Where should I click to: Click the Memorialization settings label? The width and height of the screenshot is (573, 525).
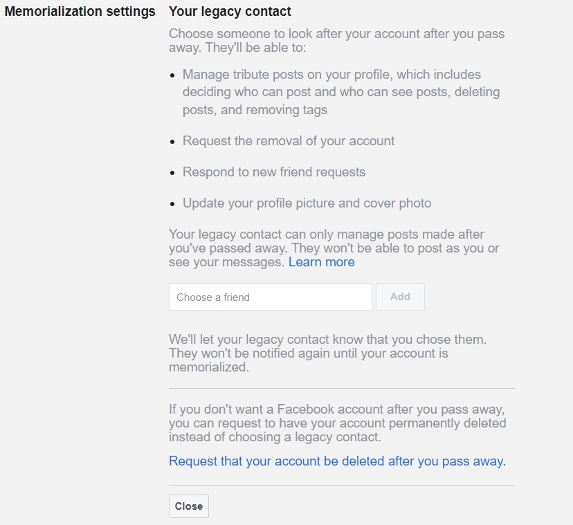[x=80, y=12]
